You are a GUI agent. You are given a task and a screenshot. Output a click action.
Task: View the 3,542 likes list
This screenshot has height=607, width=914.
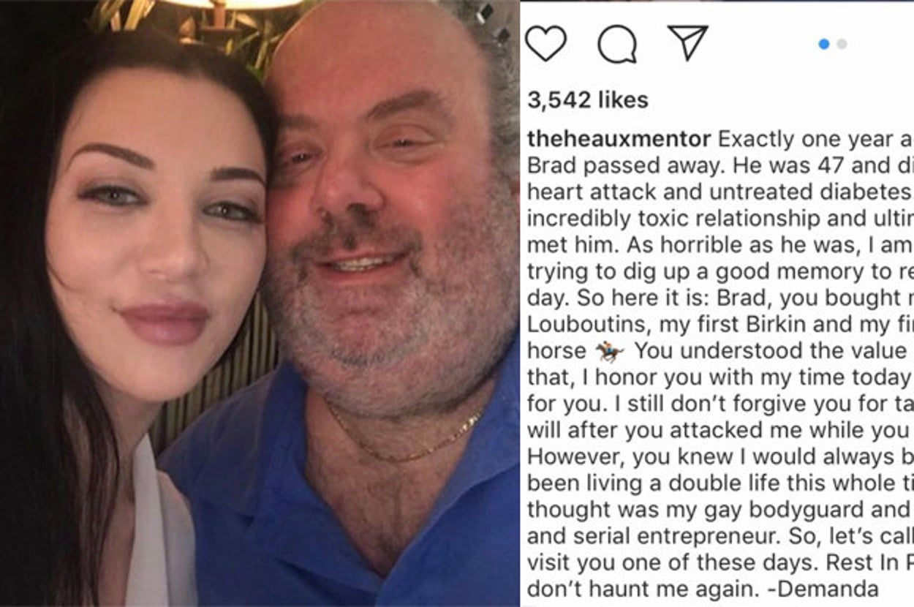click(x=587, y=100)
